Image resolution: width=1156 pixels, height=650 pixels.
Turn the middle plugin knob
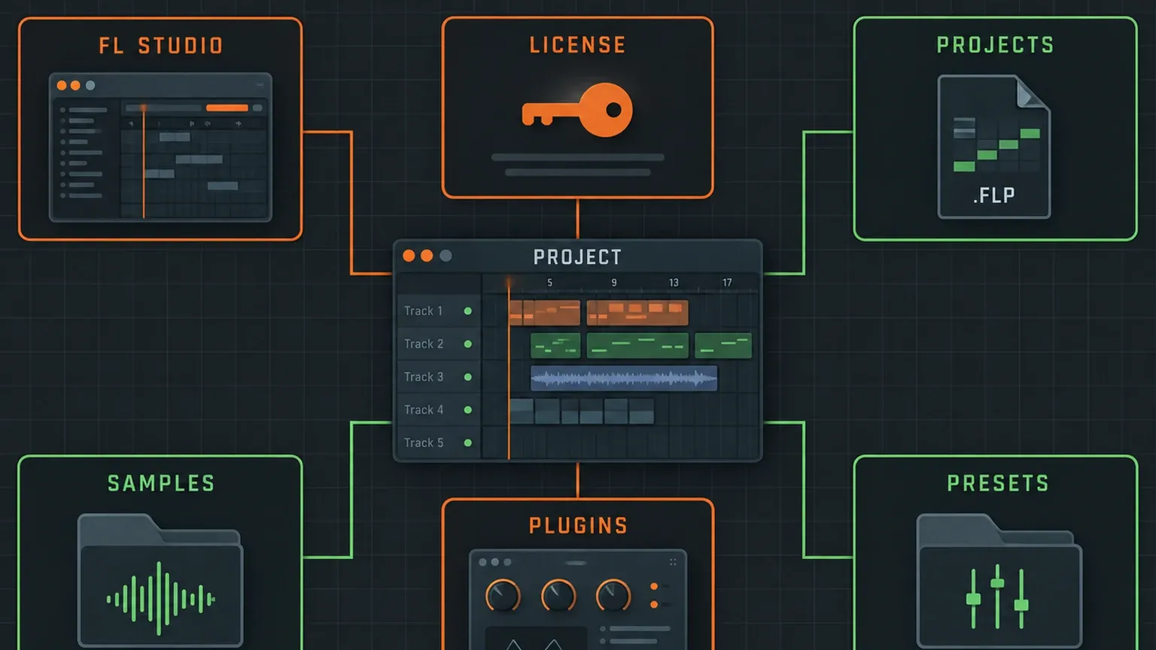coord(558,596)
